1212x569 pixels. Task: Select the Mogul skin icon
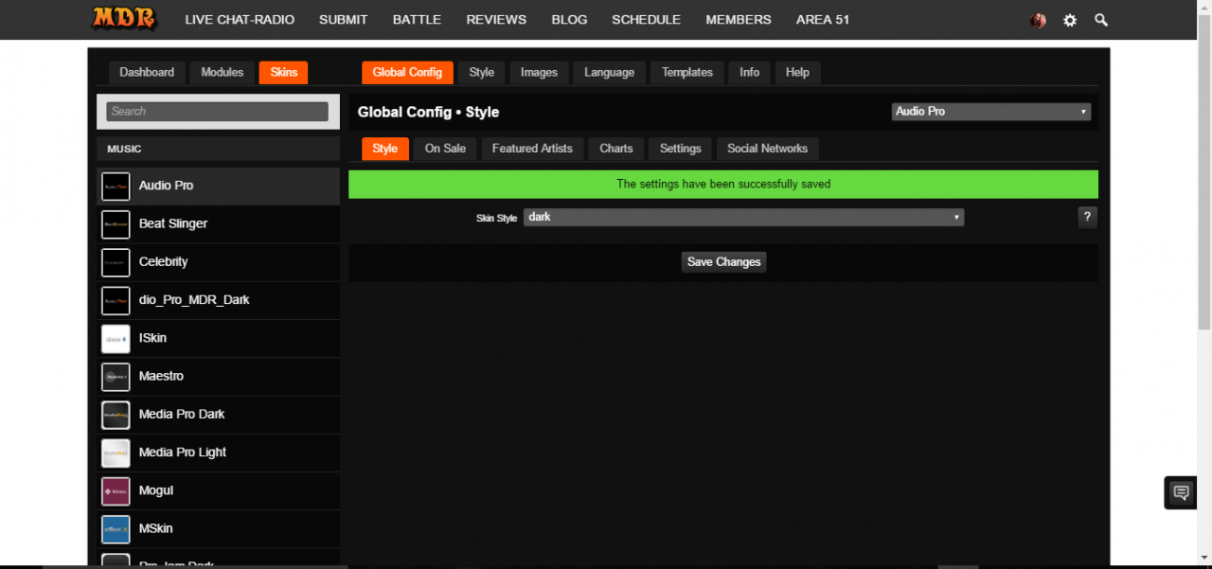116,491
